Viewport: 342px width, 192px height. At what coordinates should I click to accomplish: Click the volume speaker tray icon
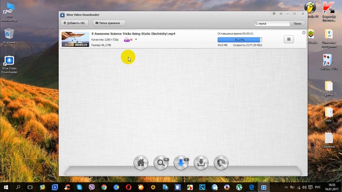304,187
